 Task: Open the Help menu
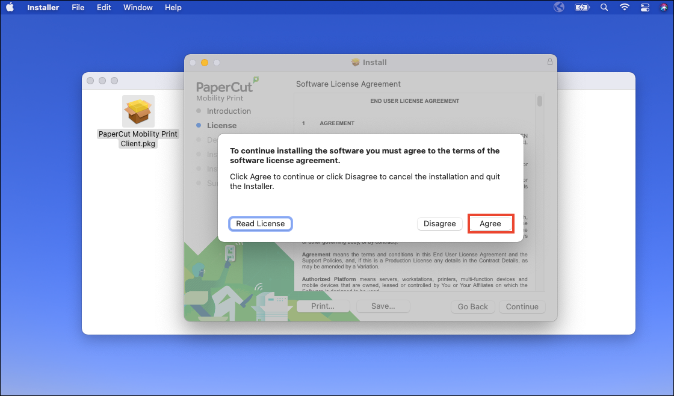click(173, 7)
